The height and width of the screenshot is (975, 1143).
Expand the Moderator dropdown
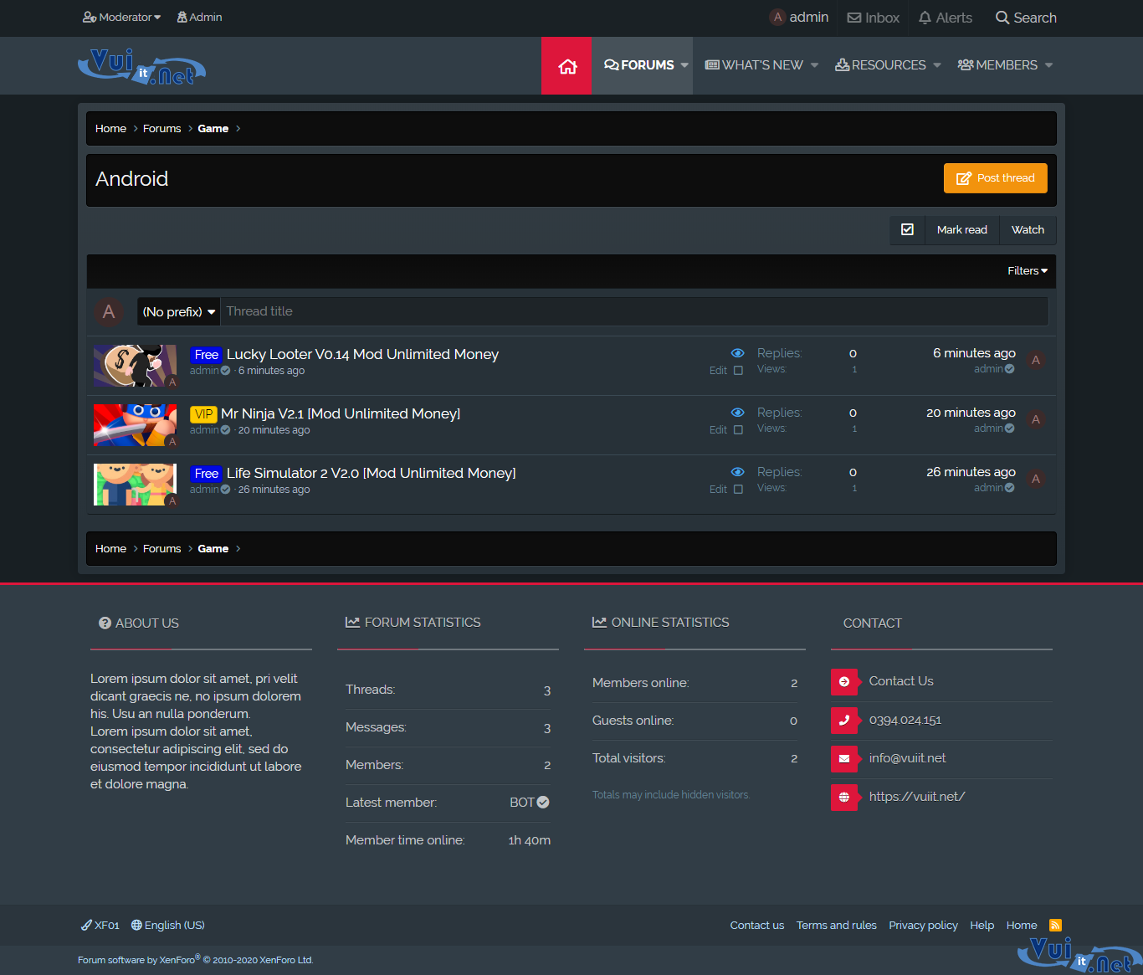click(121, 17)
